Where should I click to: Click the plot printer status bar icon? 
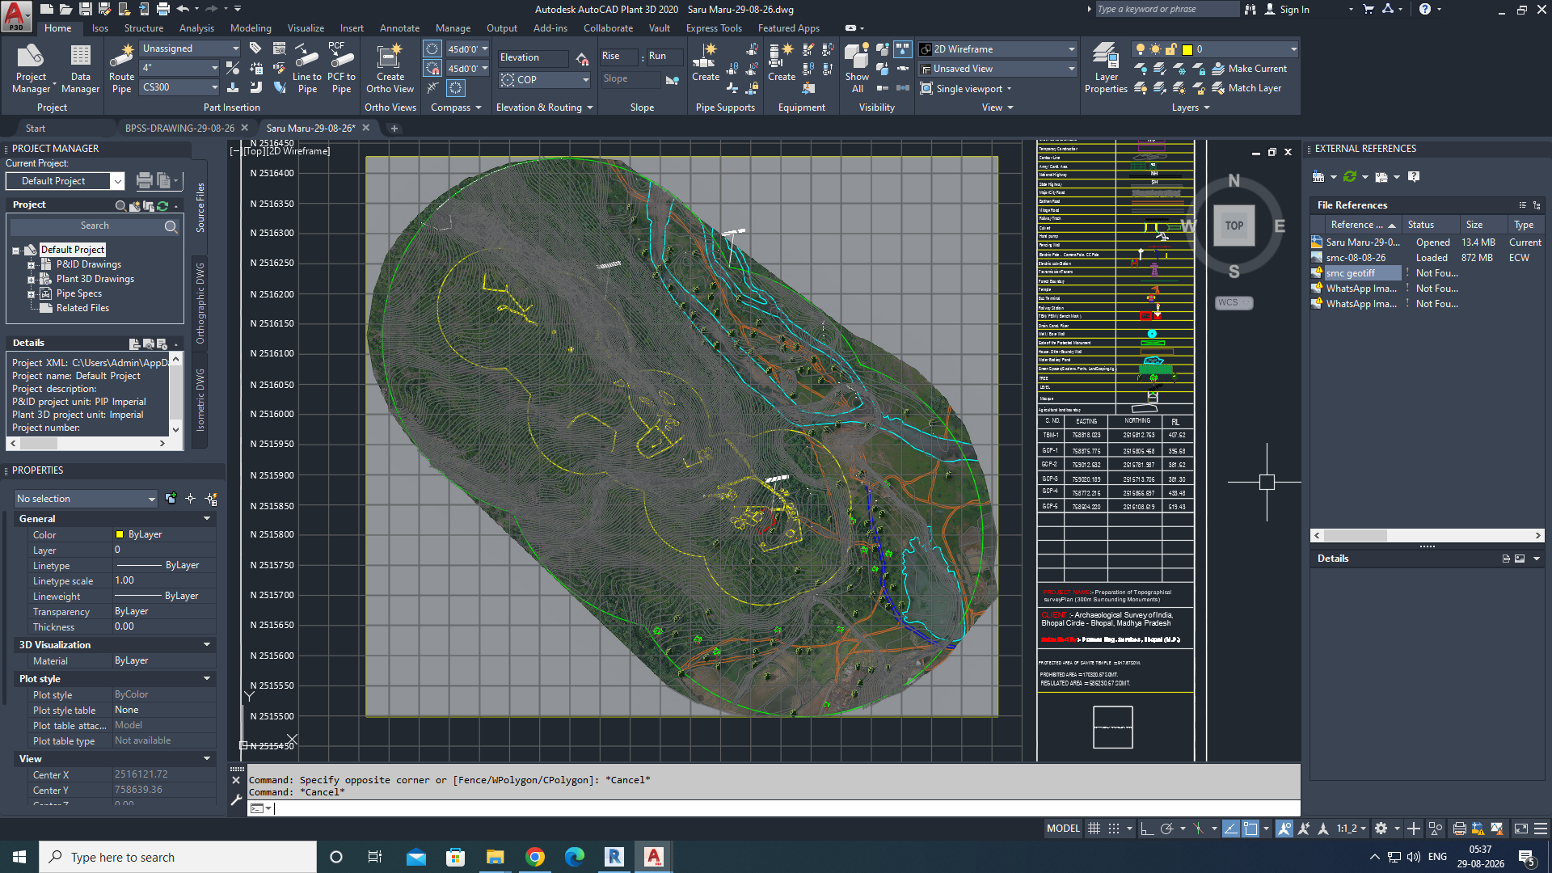(1459, 829)
